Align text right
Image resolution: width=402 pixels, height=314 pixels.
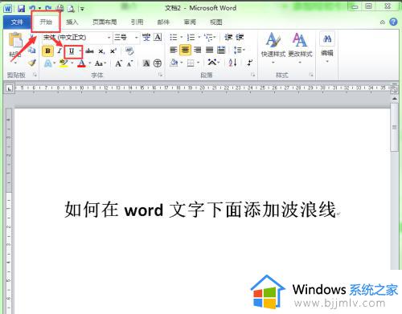pyautogui.click(x=198, y=50)
